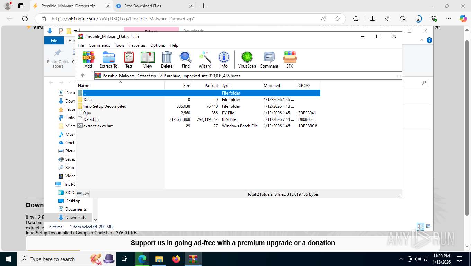Open Firefox from the taskbar

[x=176, y=259]
